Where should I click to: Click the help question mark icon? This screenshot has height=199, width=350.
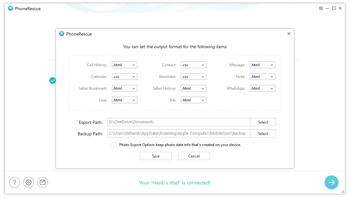15,182
